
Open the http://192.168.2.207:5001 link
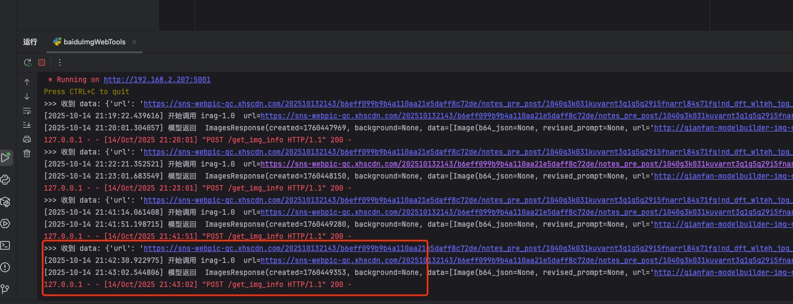click(157, 79)
